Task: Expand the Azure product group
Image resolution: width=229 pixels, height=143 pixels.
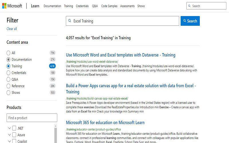Action: click(9, 135)
